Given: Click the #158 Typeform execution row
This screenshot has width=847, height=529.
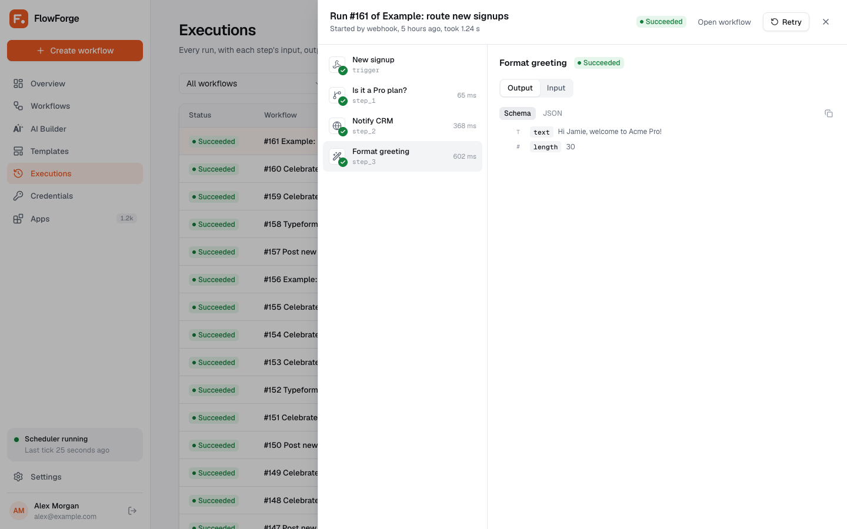Looking at the screenshot, I should 249,224.
